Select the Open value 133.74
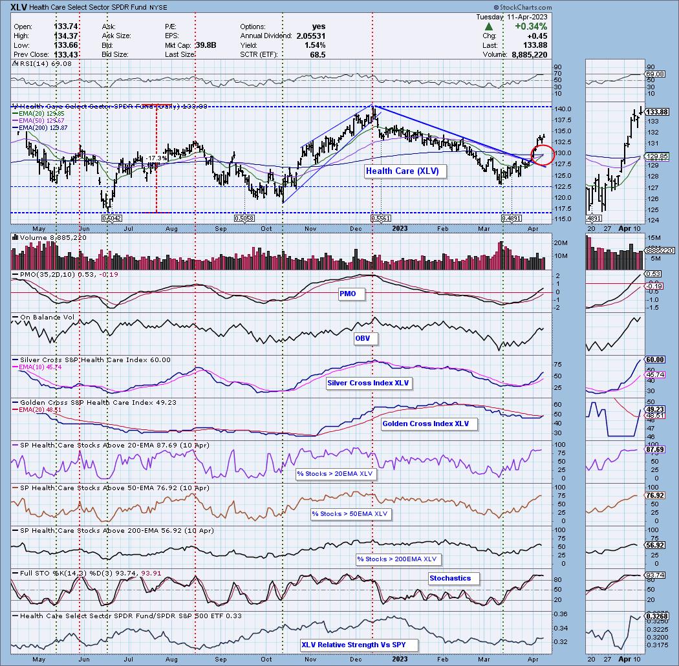The width and height of the screenshot is (679, 666). pos(66,27)
